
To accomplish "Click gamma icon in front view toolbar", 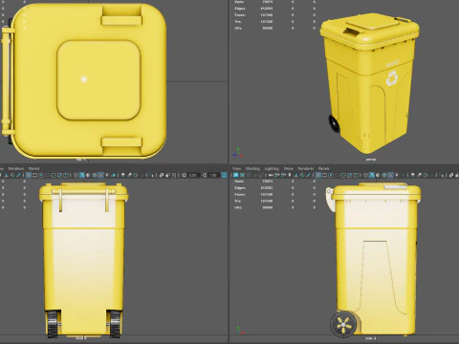I will coord(204,175).
